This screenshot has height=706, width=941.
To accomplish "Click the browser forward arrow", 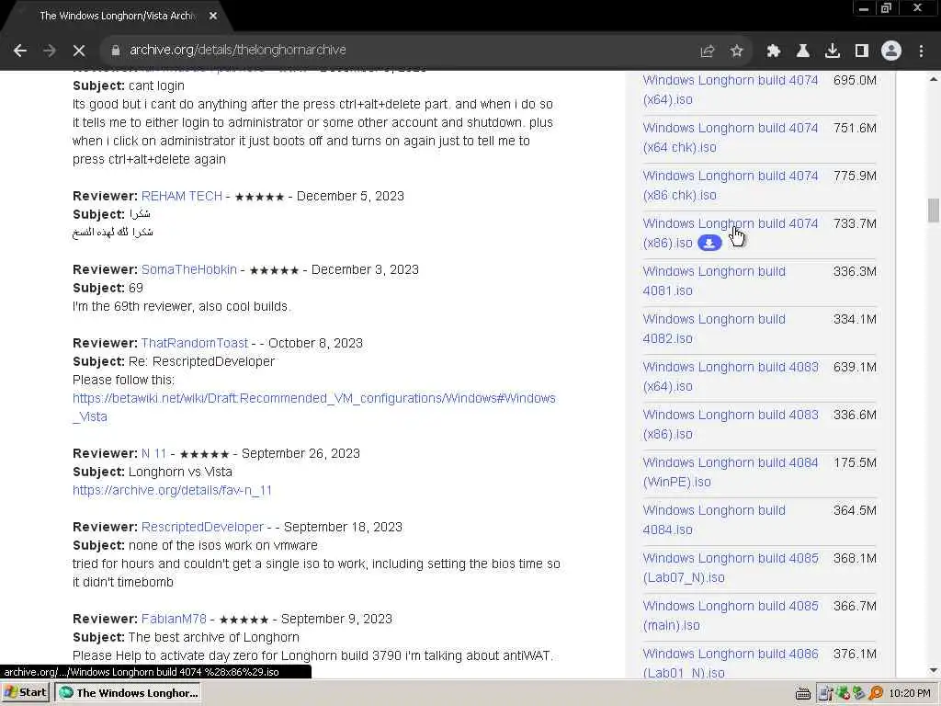I will pyautogui.click(x=50, y=51).
